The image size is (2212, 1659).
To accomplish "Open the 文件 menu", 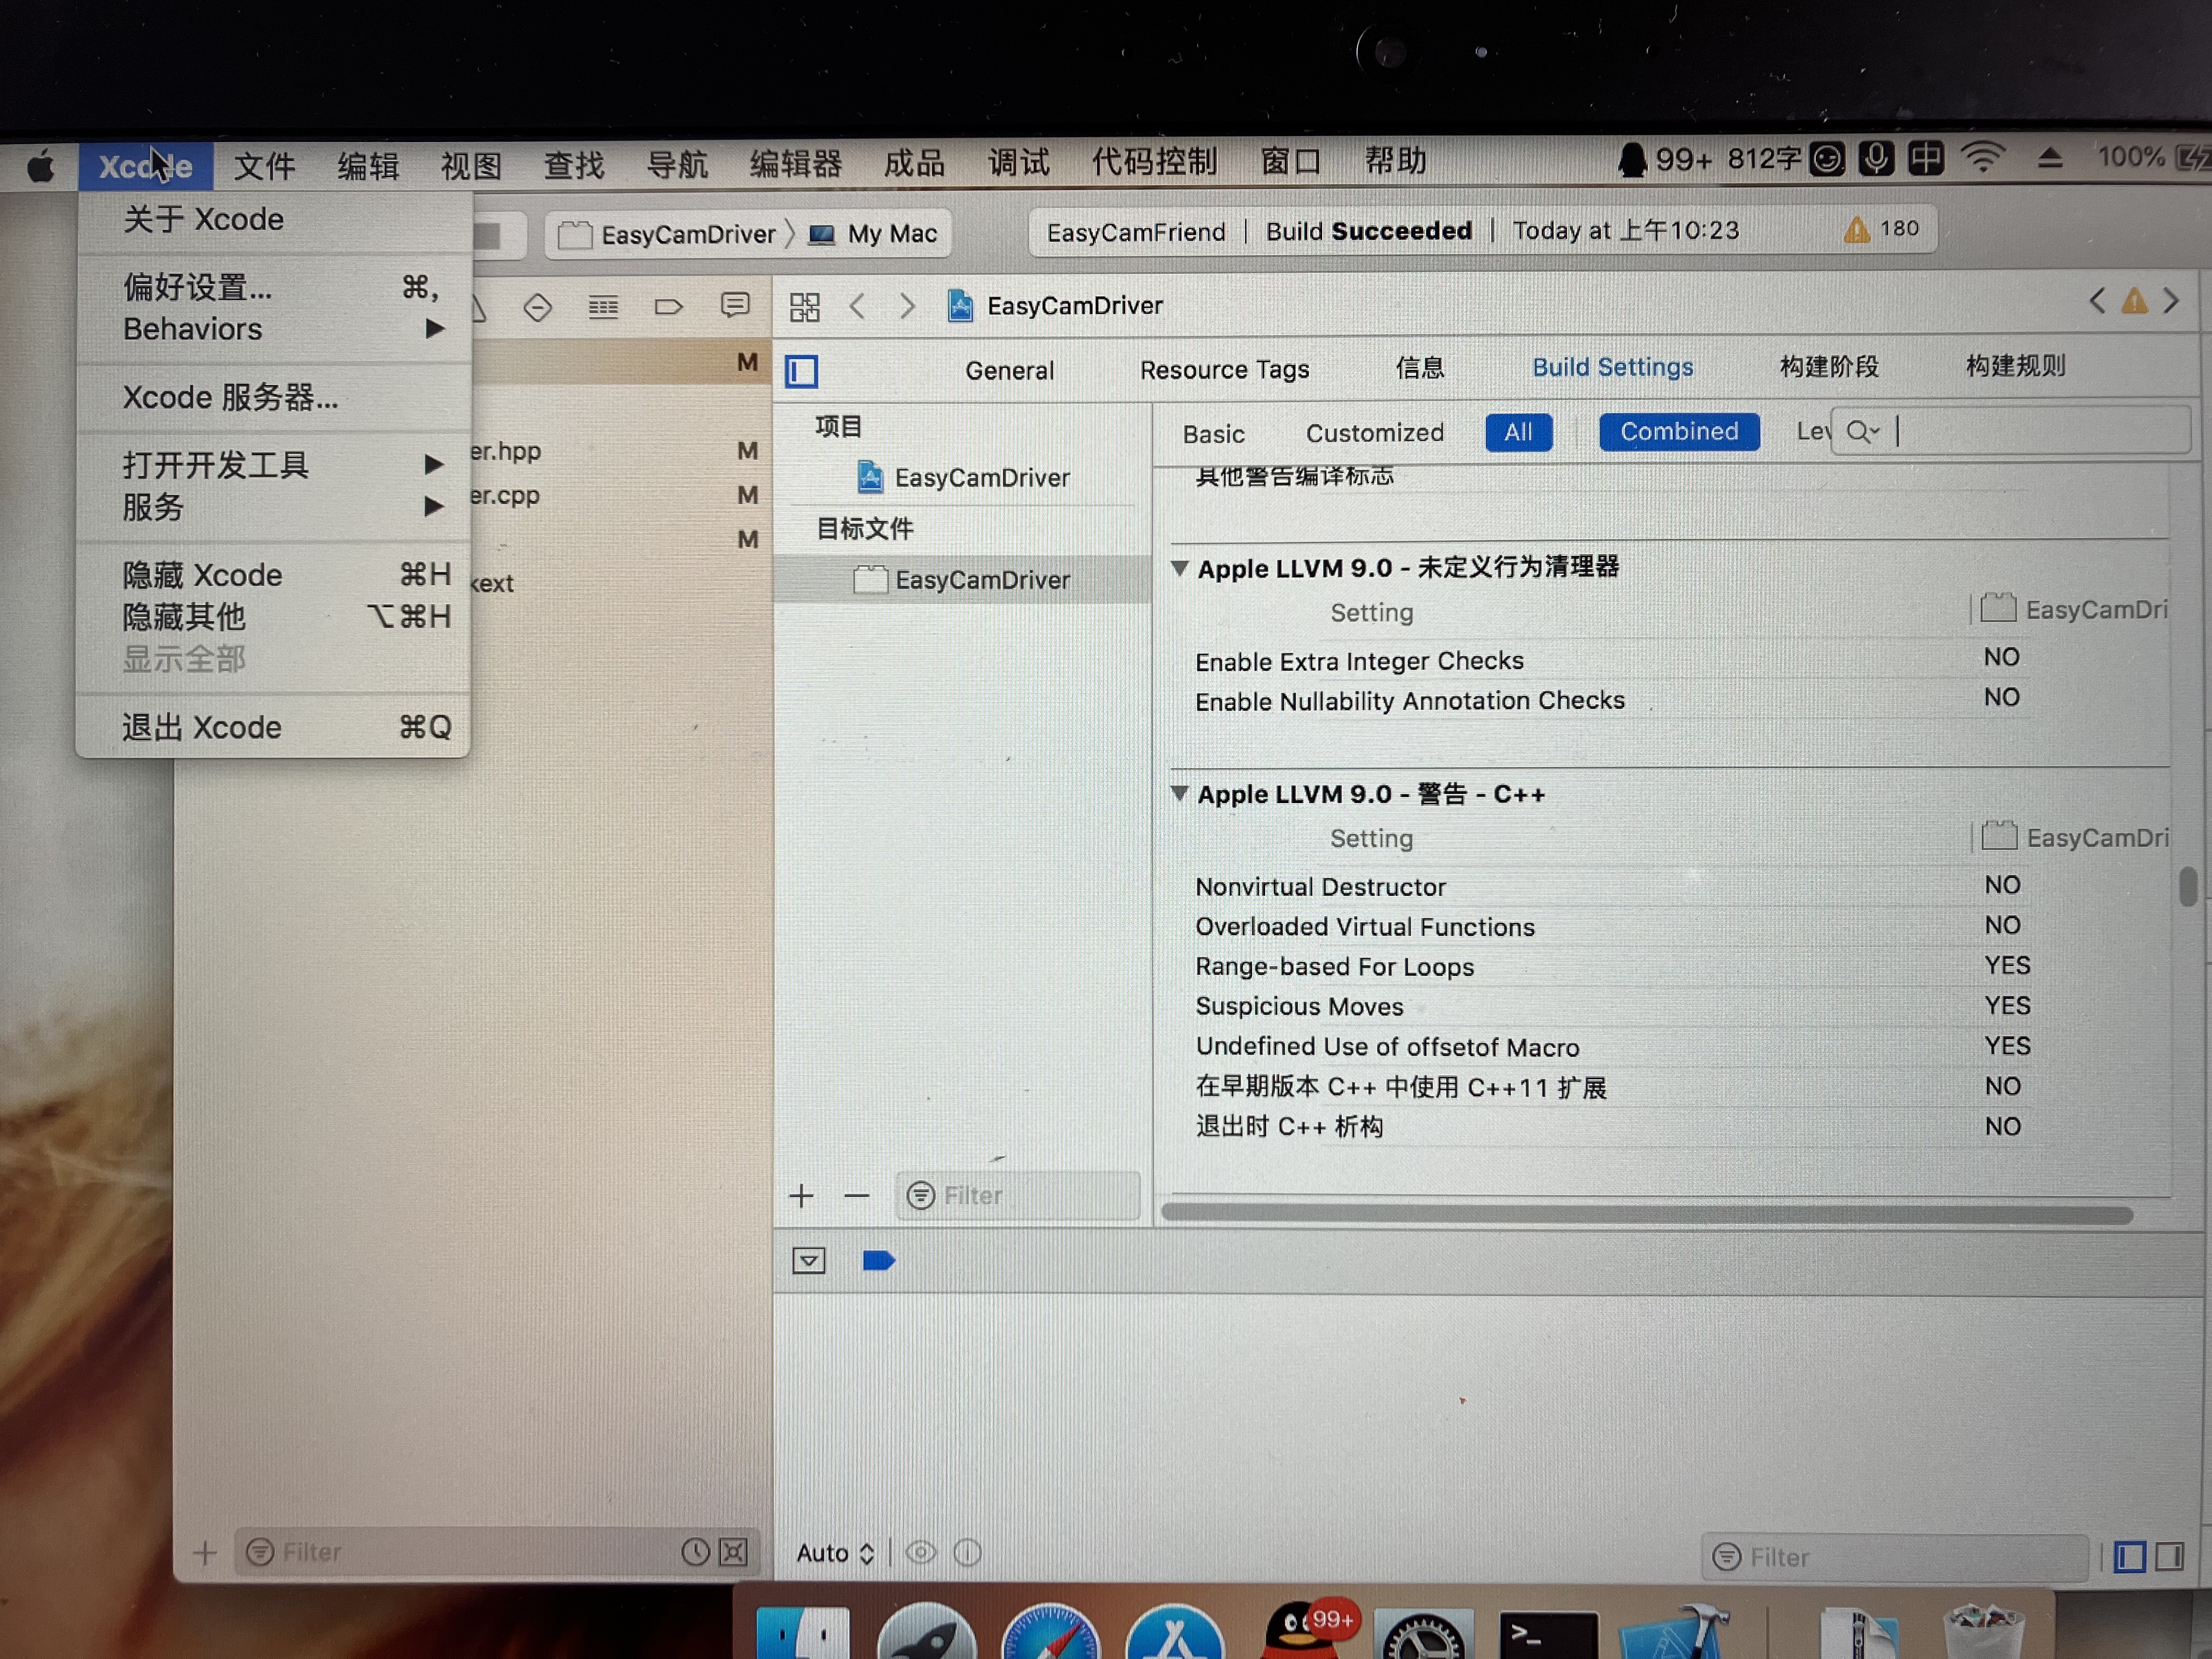I will click(x=264, y=166).
